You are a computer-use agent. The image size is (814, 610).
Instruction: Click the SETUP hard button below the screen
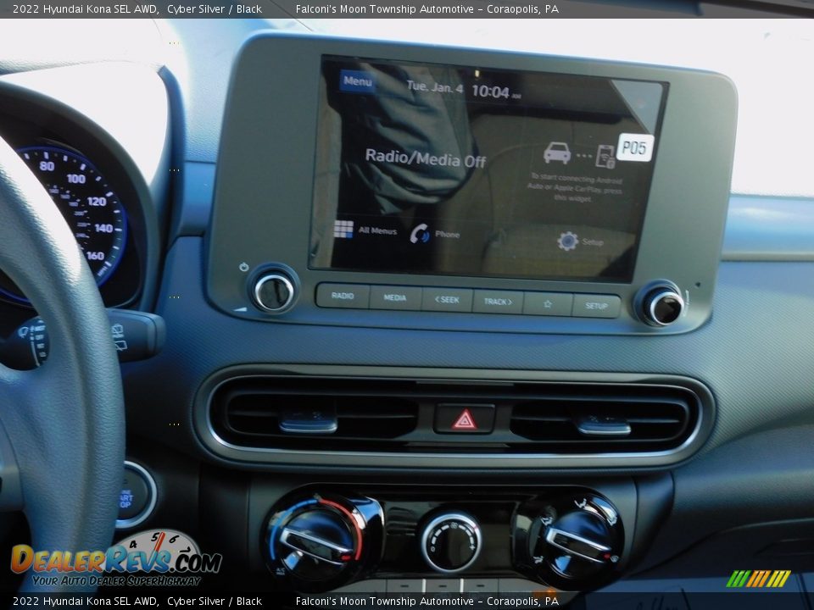click(x=596, y=306)
